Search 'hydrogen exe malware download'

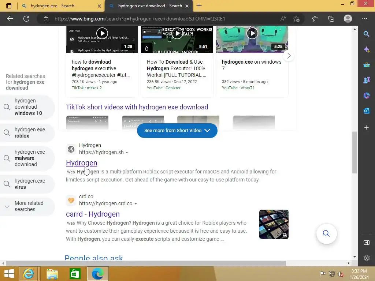(x=27, y=158)
